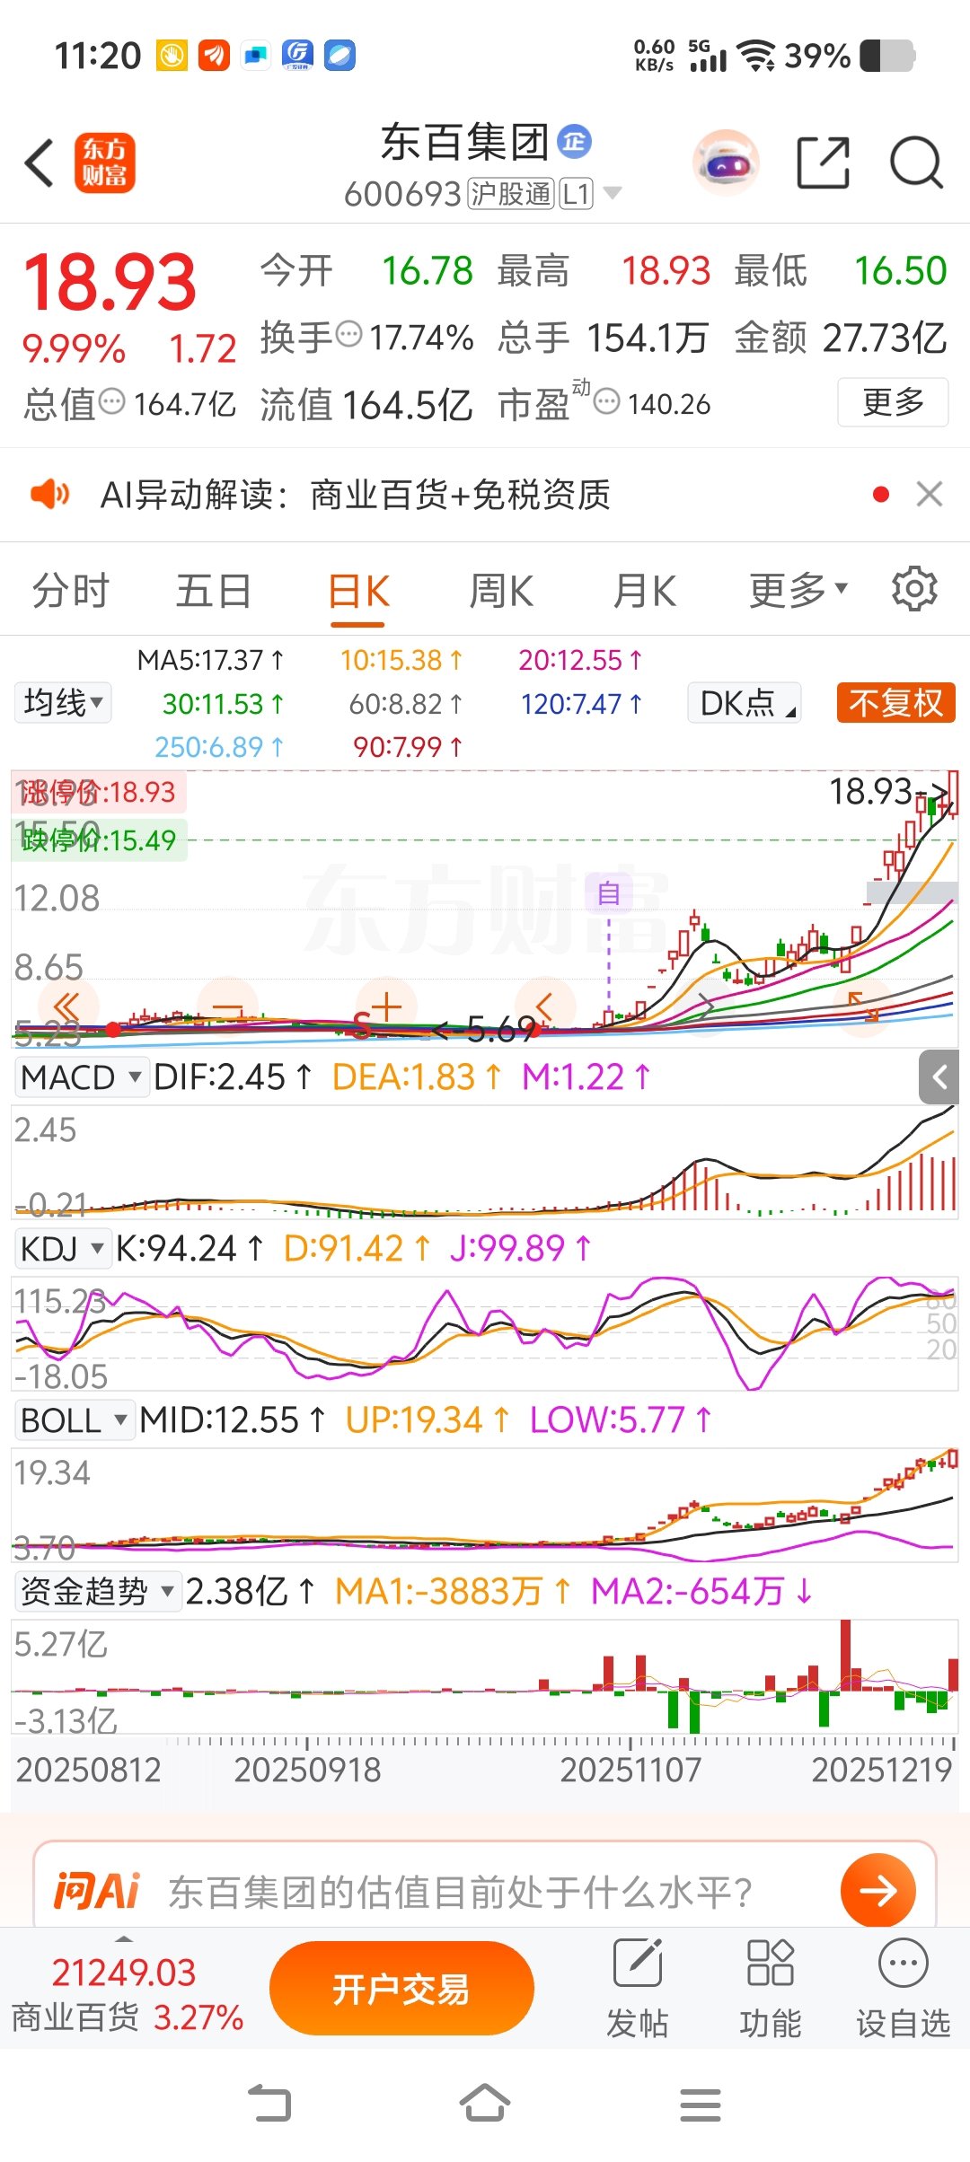Tap the KDJ chart area
970x2162 pixels.
(x=485, y=1332)
